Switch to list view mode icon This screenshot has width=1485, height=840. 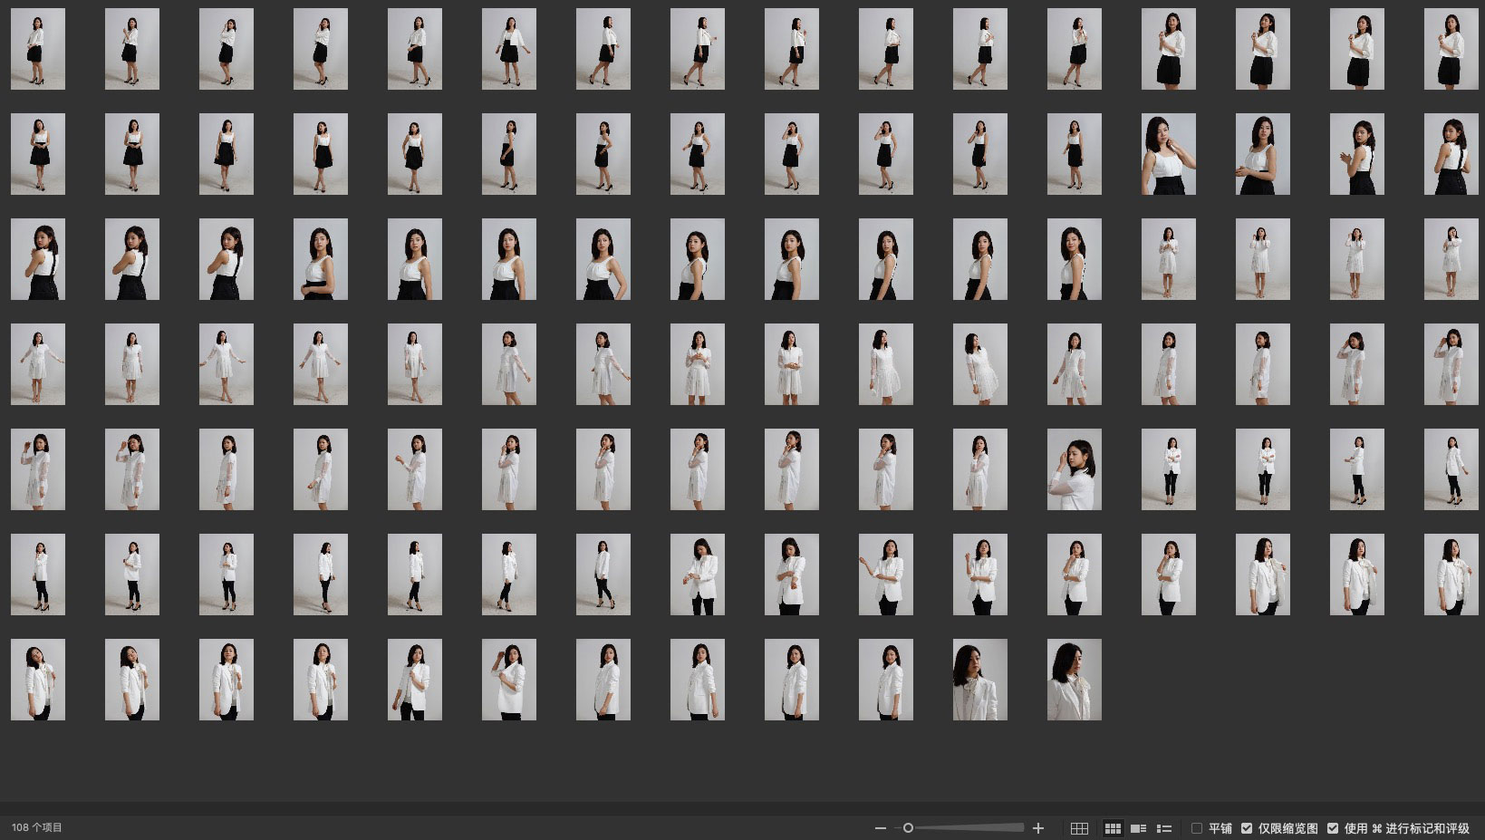coord(1164,828)
